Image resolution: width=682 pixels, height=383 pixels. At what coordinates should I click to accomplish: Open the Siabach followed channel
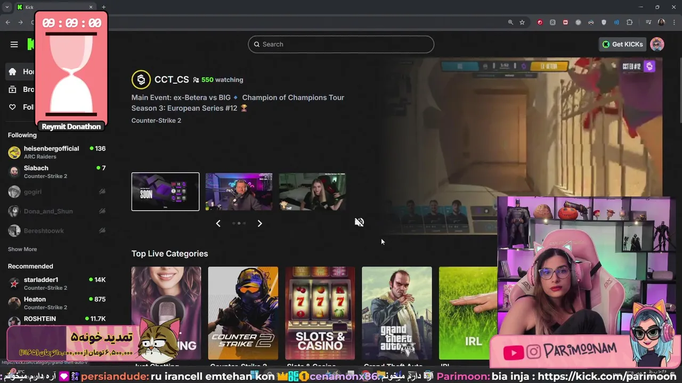pos(57,172)
